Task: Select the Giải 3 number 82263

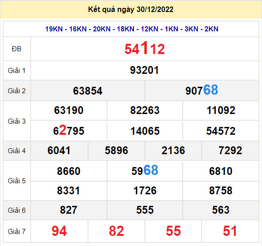Action: click(x=145, y=110)
